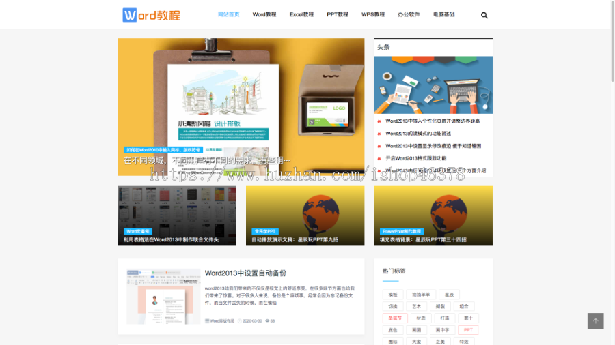Open article title Word2013中设置自动备份
This screenshot has width=615, height=345.
245,273
